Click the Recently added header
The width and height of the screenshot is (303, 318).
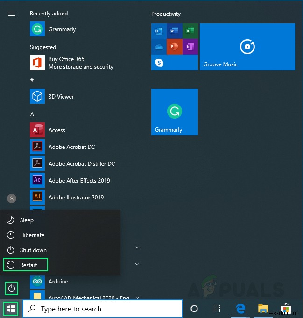(49, 14)
